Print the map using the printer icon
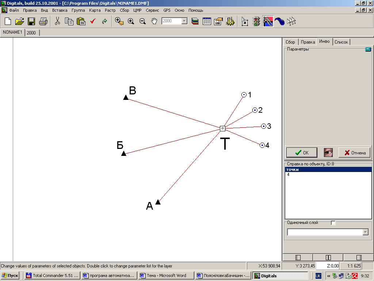This screenshot has width=374, height=281. (43, 21)
